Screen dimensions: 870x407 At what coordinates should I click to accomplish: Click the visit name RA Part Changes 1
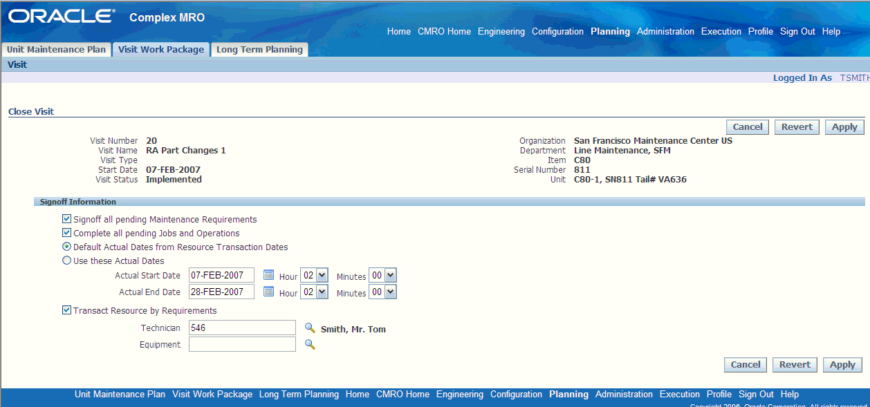[185, 151]
